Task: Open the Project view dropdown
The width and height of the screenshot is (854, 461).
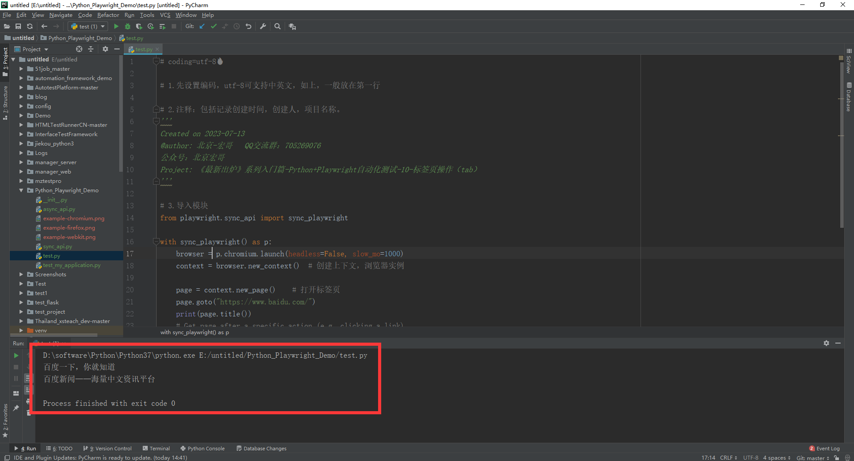Action: click(x=31, y=49)
